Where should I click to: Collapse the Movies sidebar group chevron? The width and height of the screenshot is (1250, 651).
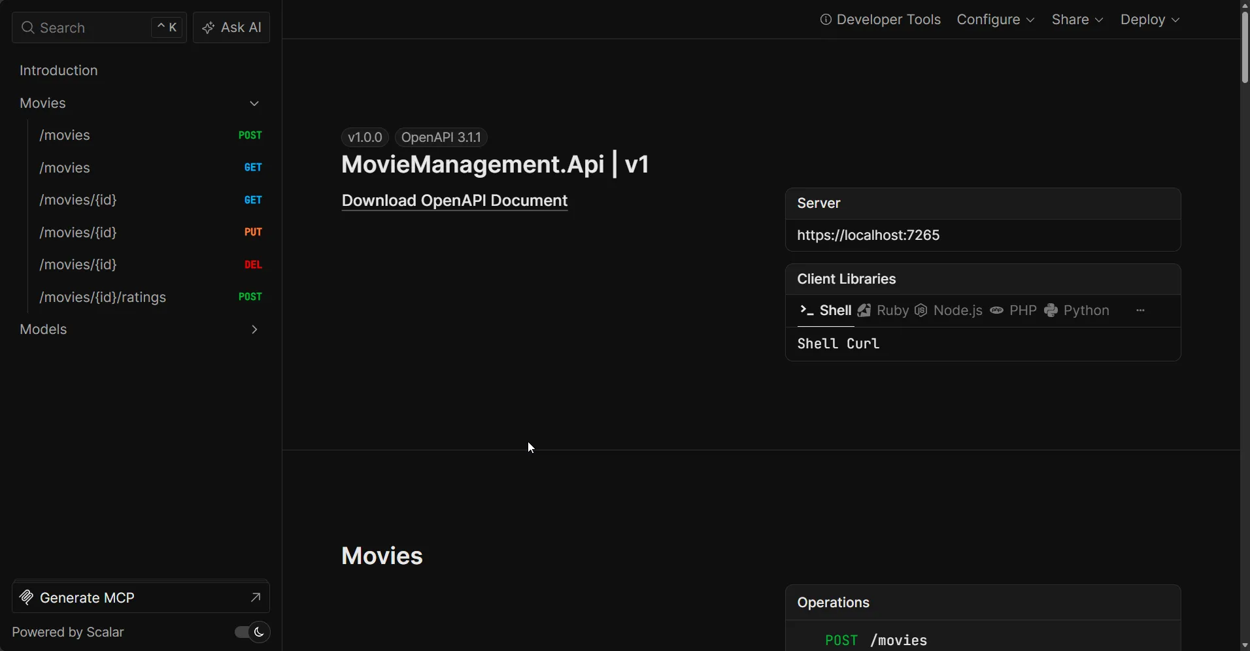pyautogui.click(x=254, y=103)
